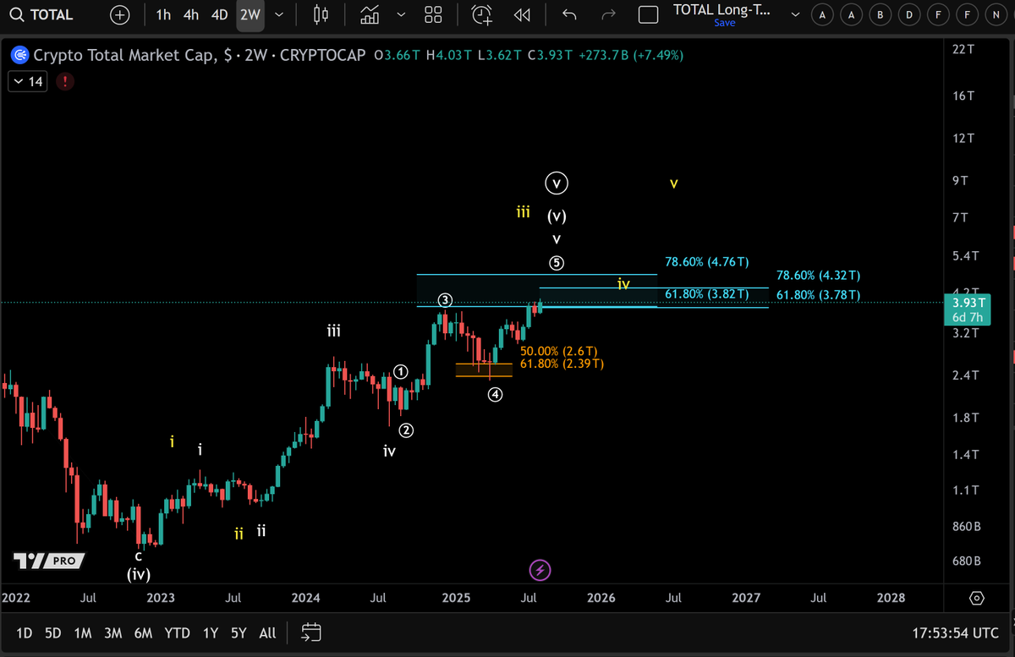Set date range to 3M
The image size is (1015, 657).
(x=112, y=632)
